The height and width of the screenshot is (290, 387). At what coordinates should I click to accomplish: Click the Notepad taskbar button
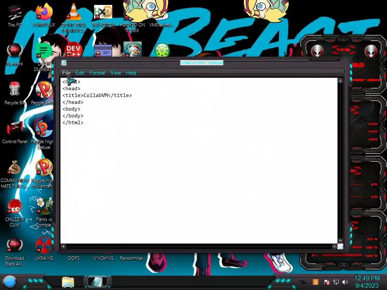[98, 282]
